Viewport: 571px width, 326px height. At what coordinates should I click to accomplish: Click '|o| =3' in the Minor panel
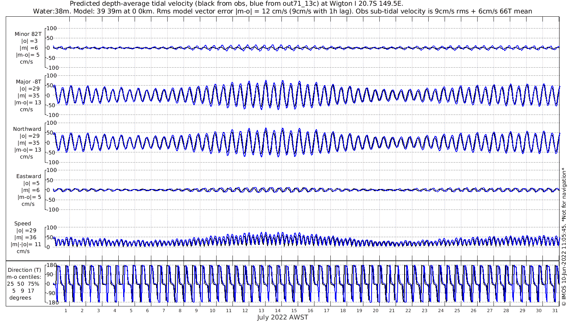tap(29, 41)
